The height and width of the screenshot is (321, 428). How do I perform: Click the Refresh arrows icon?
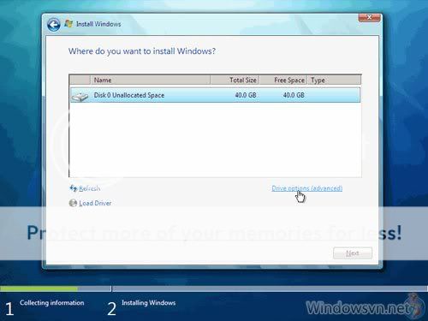pos(74,188)
